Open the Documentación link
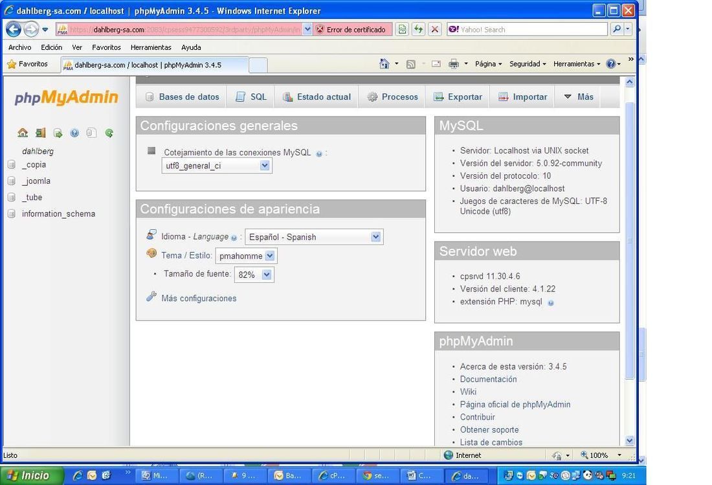The image size is (712, 485). point(488,379)
